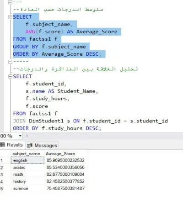Collapse the '-----' comment outline block
183x221 pixels.
pos(10,62)
